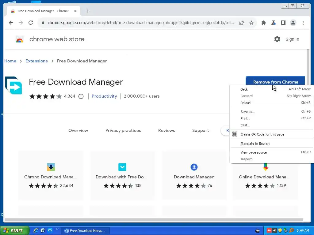Close the Free Download Manager tab
314x235 pixels.
[75, 11]
